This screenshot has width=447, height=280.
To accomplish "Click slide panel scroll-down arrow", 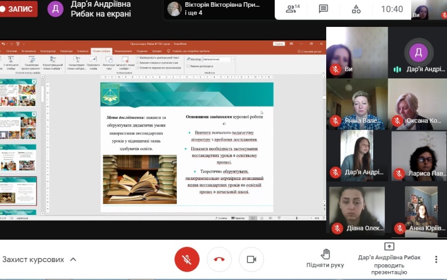I will pyautogui.click(x=43, y=213).
